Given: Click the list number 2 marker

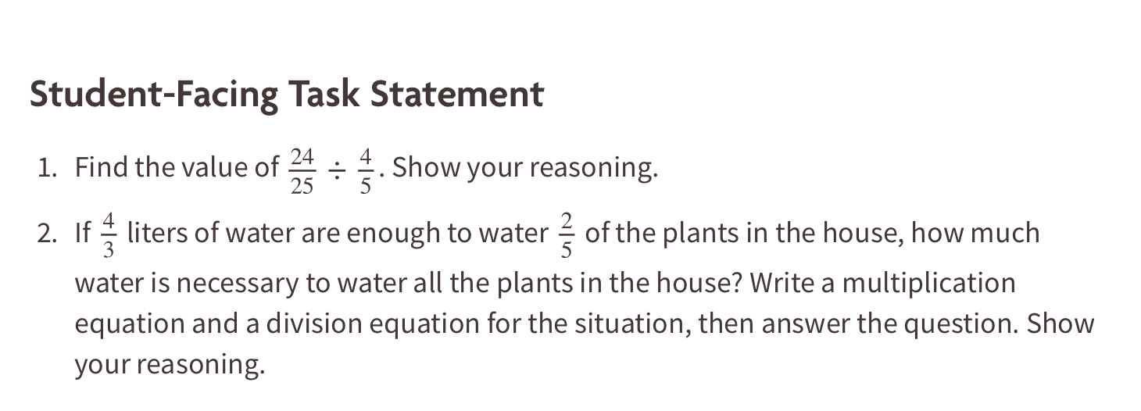Looking at the screenshot, I should tap(46, 234).
